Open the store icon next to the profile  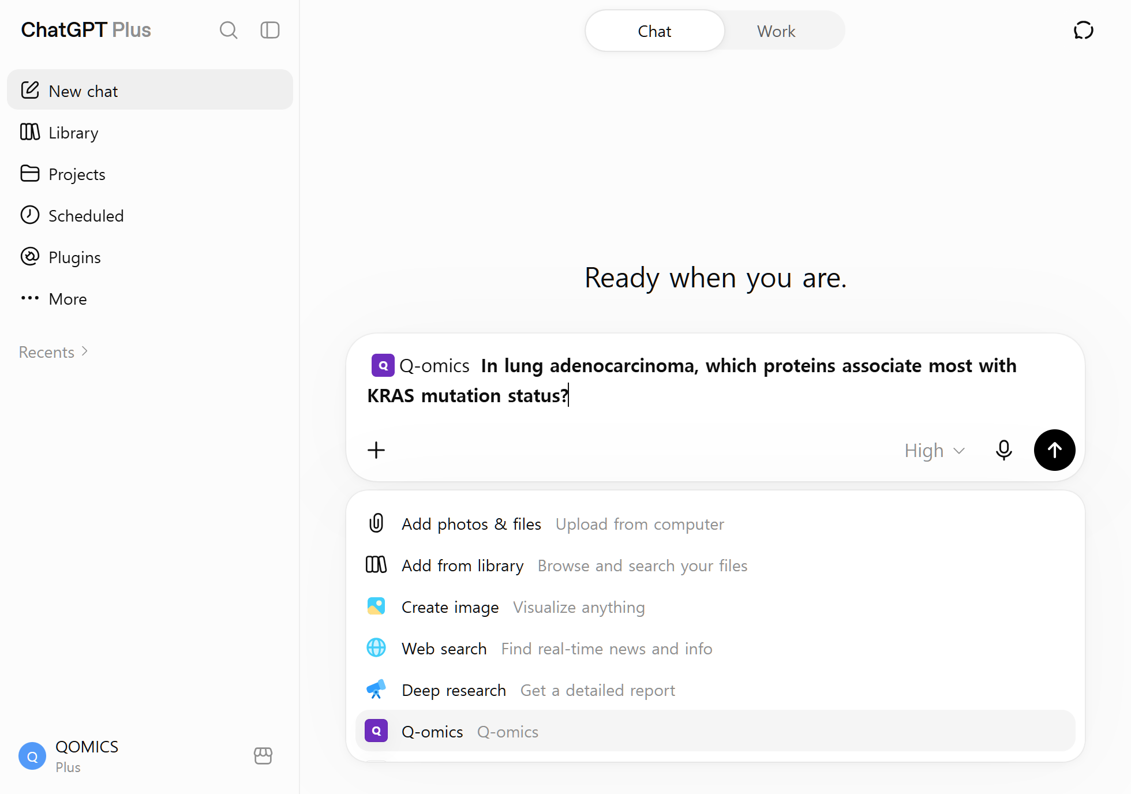coord(263,756)
